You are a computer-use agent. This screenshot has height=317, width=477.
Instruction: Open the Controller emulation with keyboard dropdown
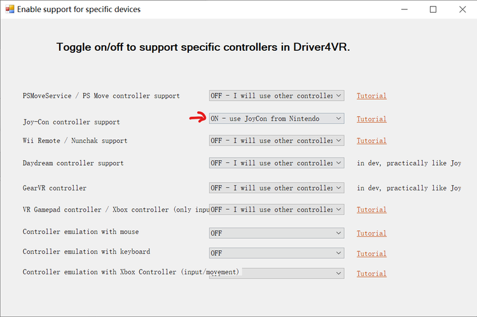277,253
